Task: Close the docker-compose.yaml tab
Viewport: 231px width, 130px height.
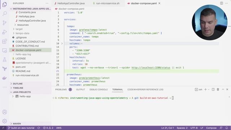Action: click(x=160, y=3)
